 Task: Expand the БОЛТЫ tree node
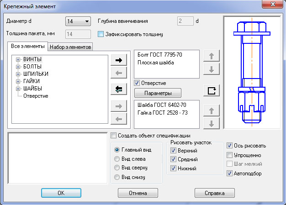point(18,67)
